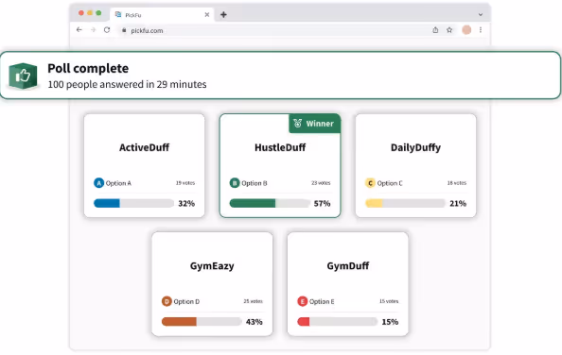The width and height of the screenshot is (562, 355).
Task: Close the PickFu tab
Action: [207, 15]
